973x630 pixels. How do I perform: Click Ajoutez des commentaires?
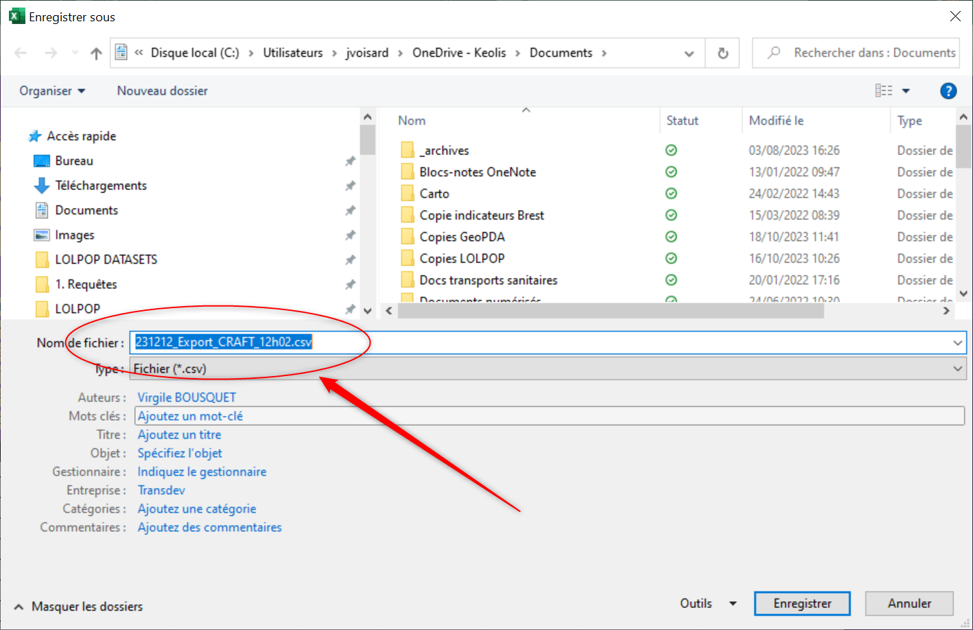pos(210,527)
